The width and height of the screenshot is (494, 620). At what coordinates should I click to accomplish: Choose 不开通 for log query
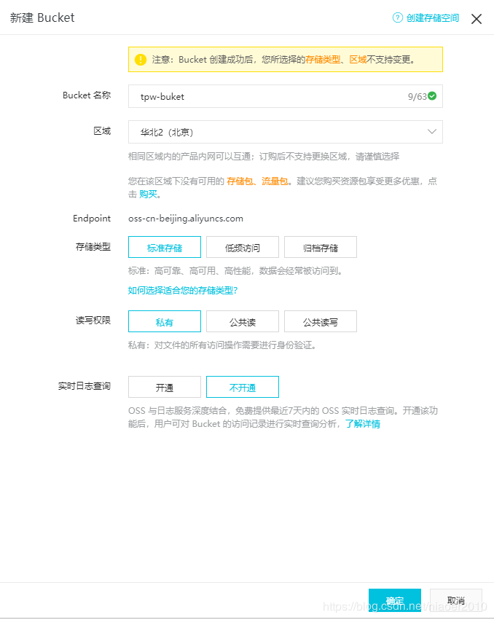tap(243, 387)
